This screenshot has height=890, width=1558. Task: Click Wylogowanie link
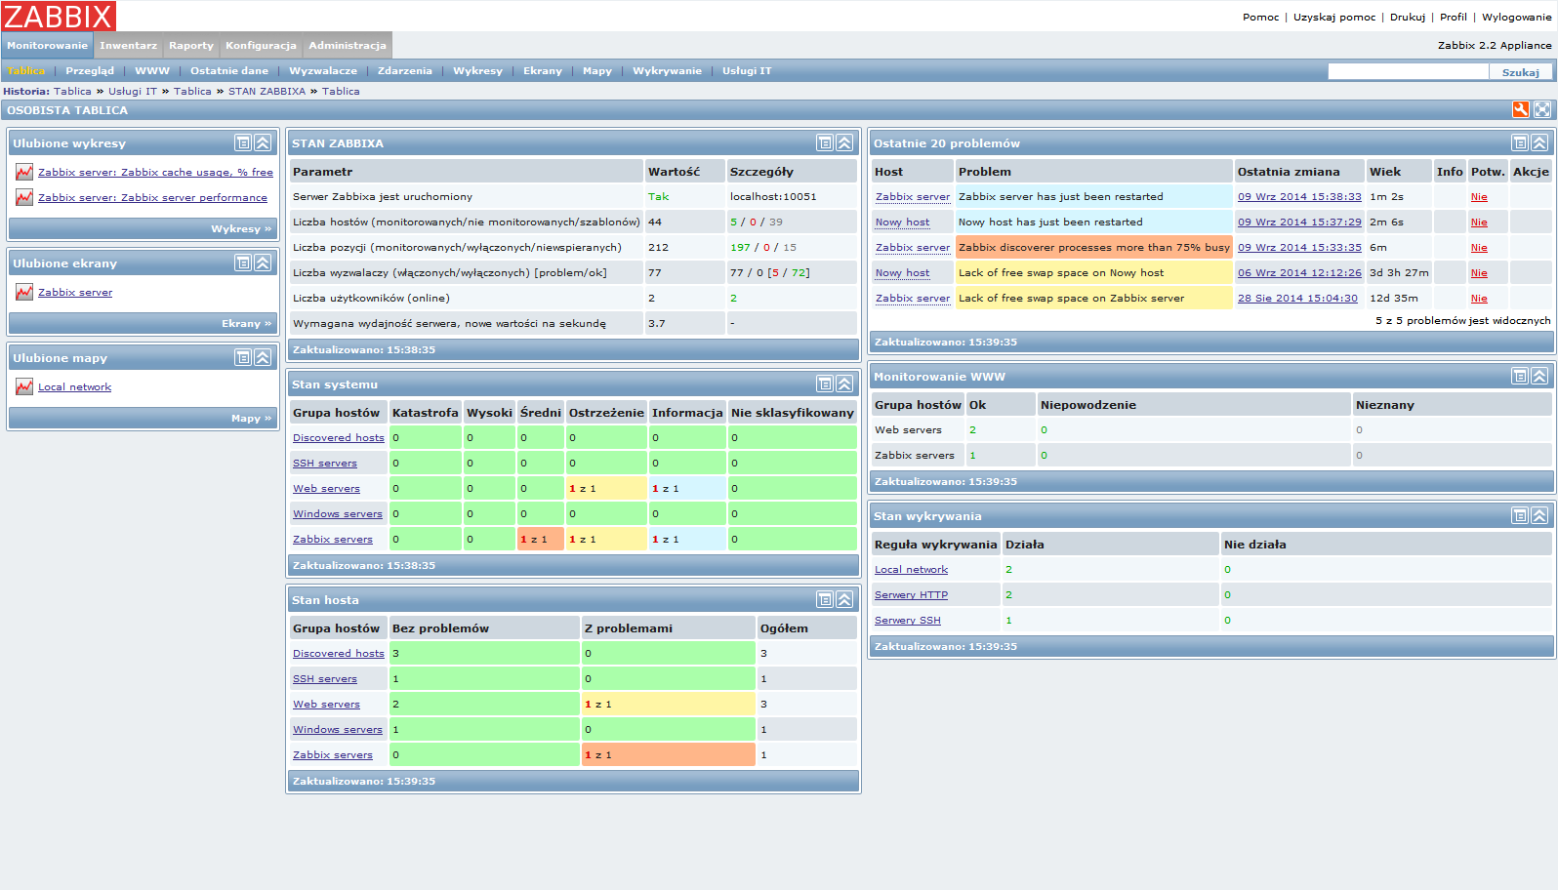tap(1516, 17)
